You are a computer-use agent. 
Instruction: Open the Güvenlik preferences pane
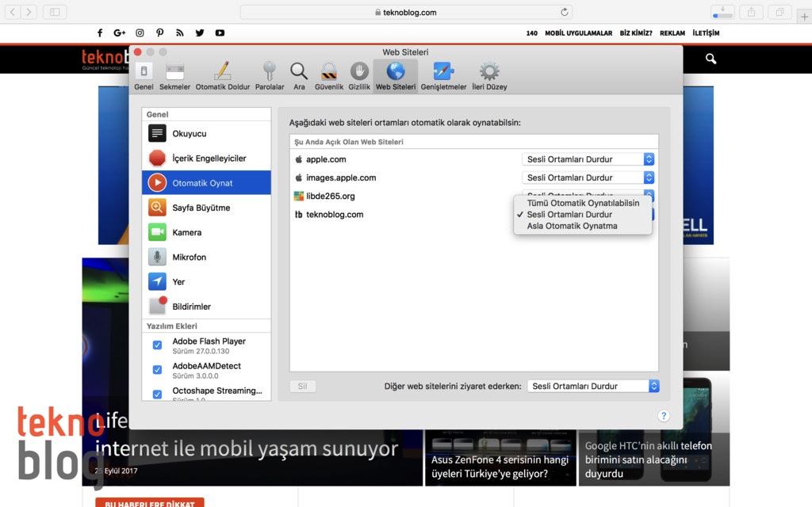[x=329, y=77]
